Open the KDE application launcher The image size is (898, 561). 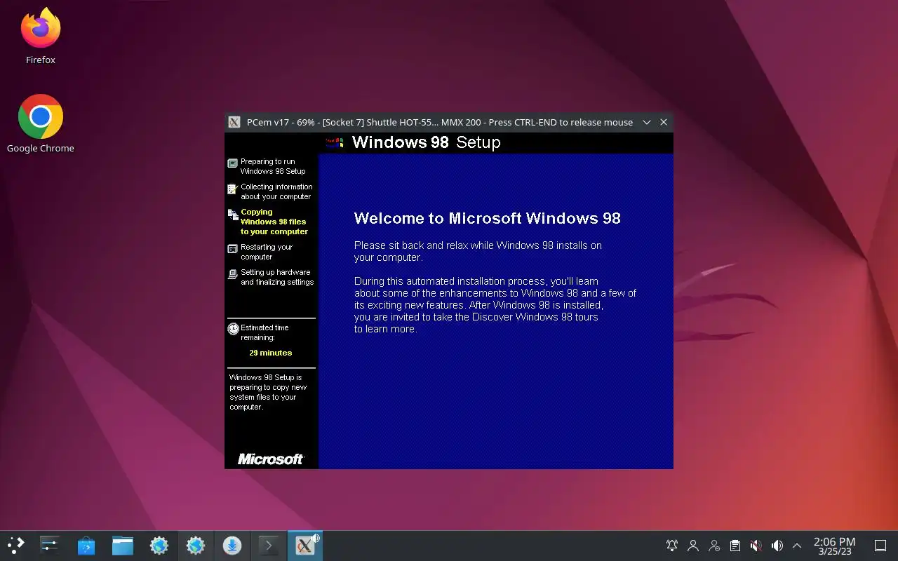tap(15, 546)
